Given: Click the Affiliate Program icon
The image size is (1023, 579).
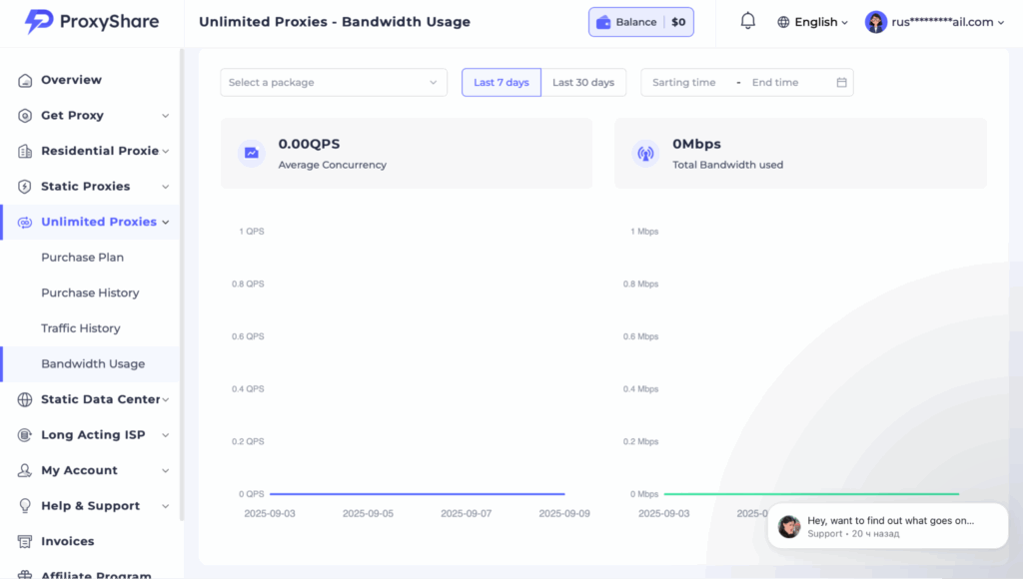Looking at the screenshot, I should click(x=25, y=575).
